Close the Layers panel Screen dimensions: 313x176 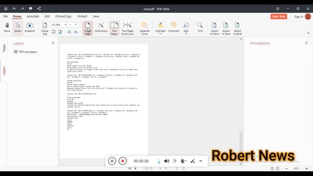[x=53, y=43]
